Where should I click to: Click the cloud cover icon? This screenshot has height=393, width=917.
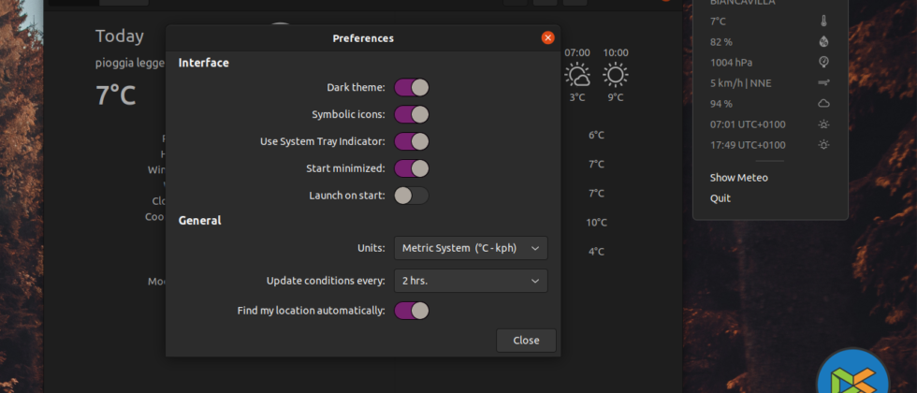pos(823,103)
